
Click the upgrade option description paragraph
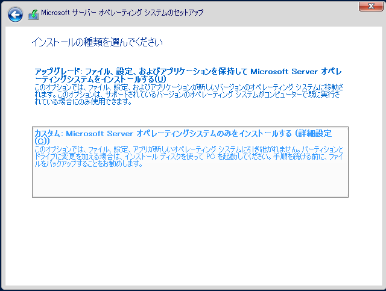(x=189, y=95)
